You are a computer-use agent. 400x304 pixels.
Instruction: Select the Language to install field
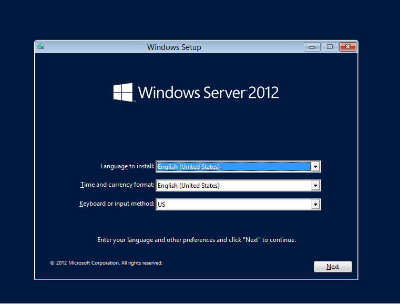tap(238, 167)
